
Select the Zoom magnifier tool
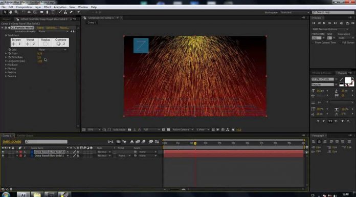point(16,12)
